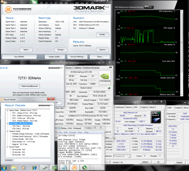Viewport: 189px width, 171px height.
Task: Click Online ResultBrowser button
Action: pyautogui.click(x=29, y=86)
